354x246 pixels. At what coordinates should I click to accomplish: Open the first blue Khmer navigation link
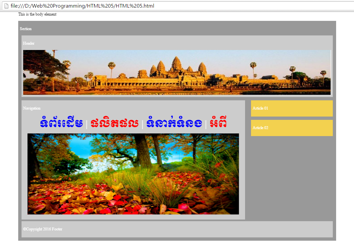coord(61,122)
